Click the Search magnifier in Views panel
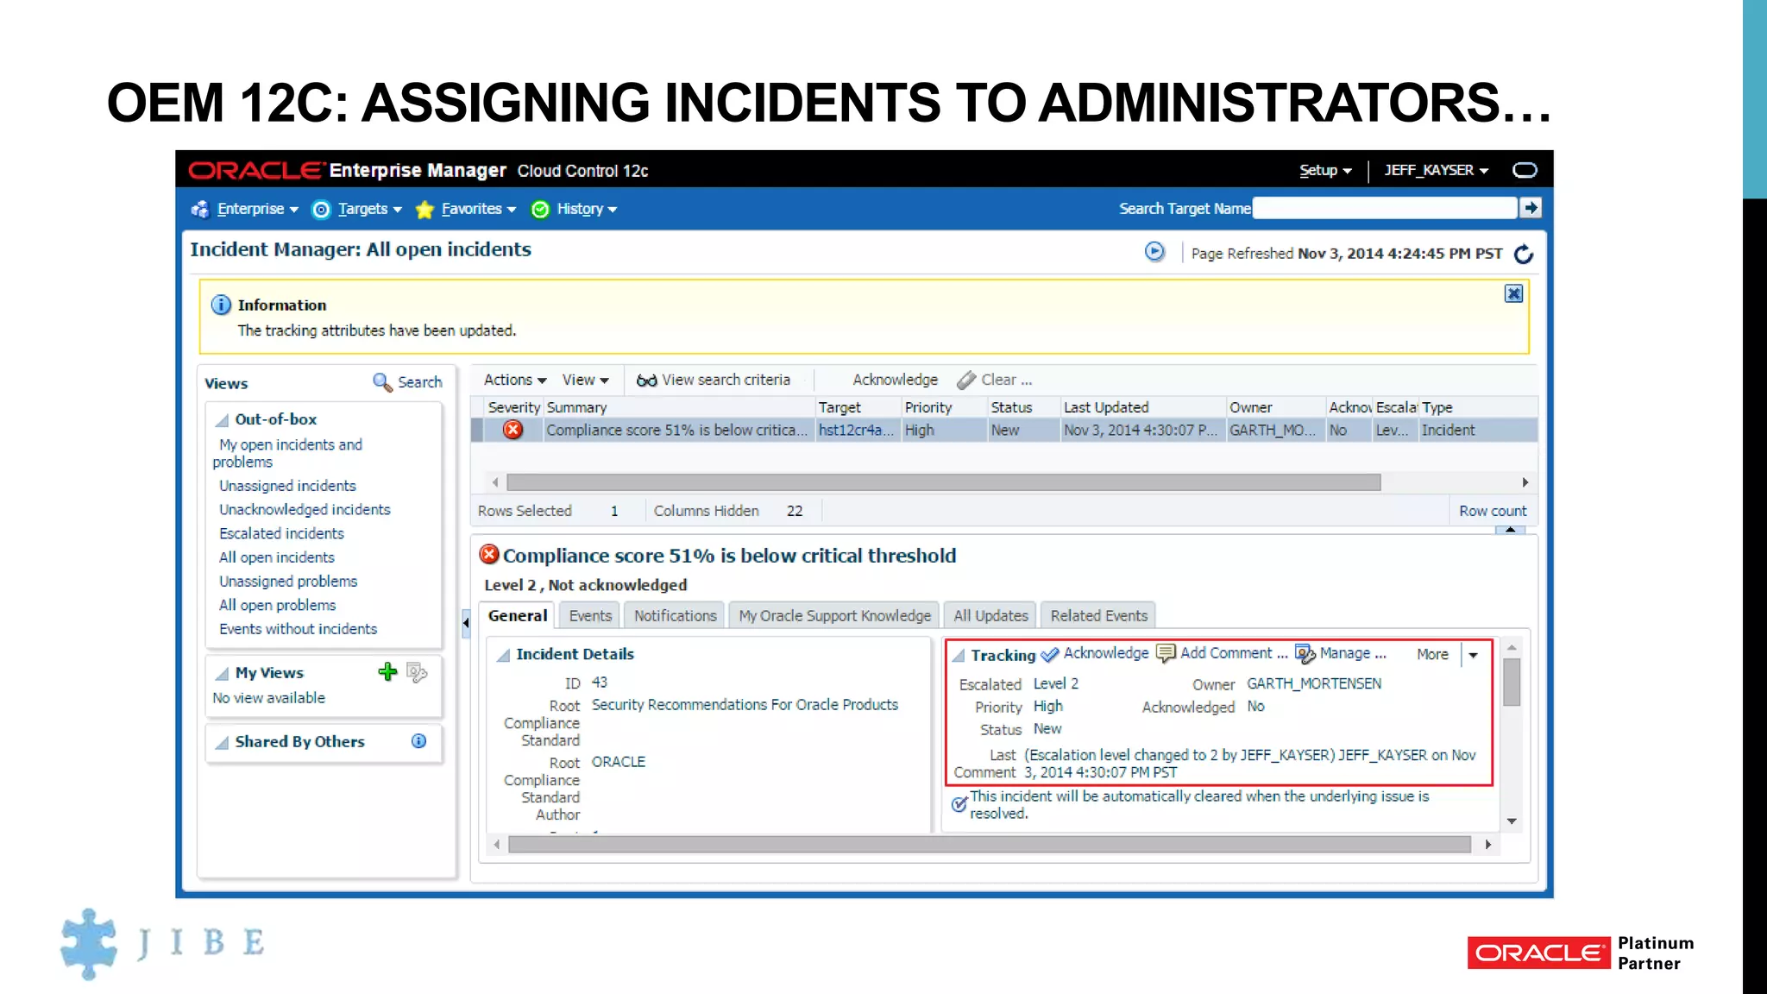1767x994 pixels. [381, 381]
